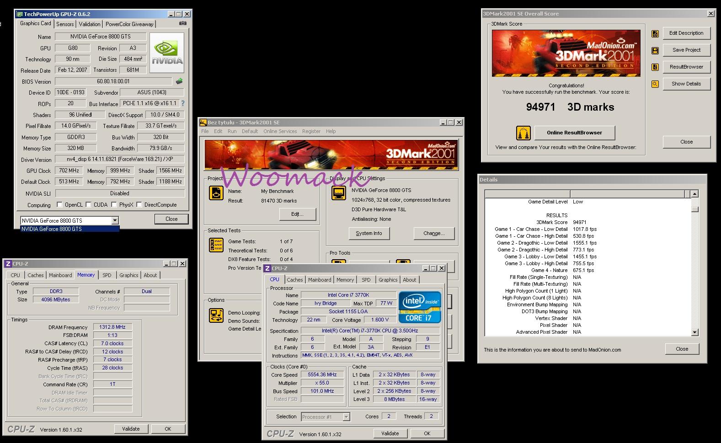This screenshot has width=721, height=443.
Task: Click Close in the Details window
Action: pos(682,349)
